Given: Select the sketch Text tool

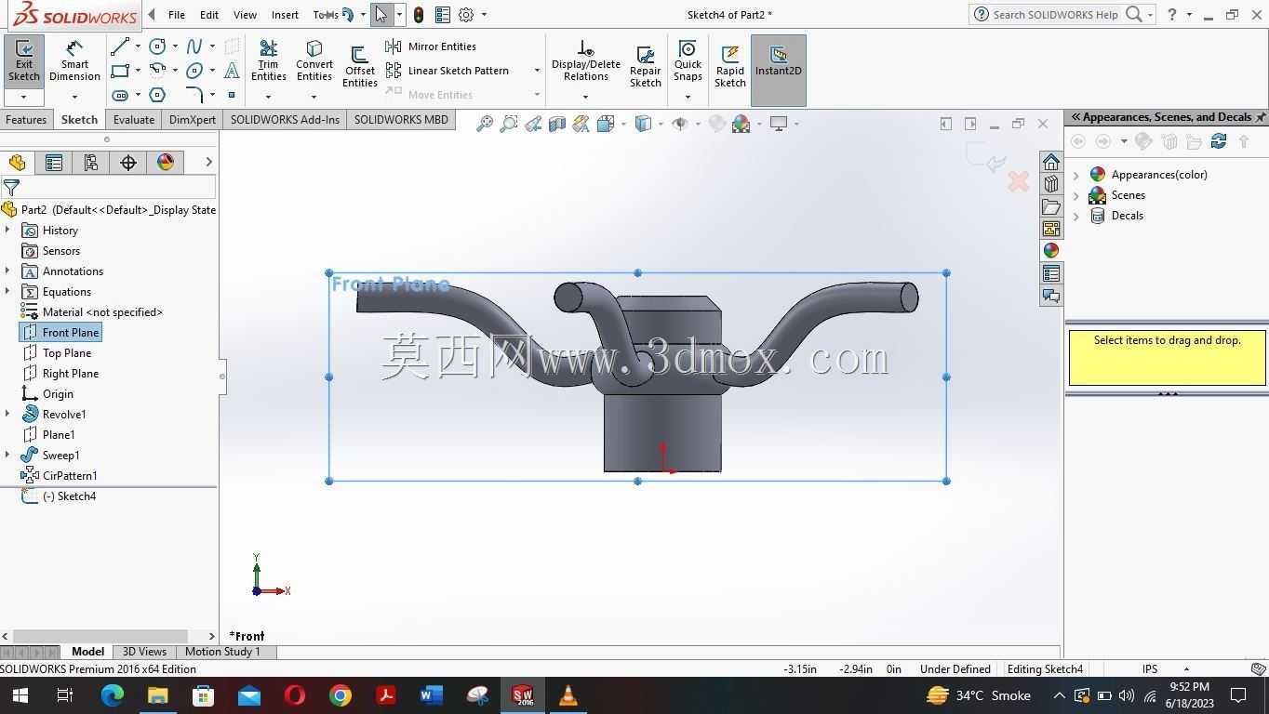Looking at the screenshot, I should (x=232, y=71).
